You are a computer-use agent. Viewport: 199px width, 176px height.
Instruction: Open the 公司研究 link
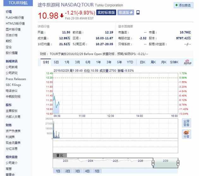point(12,73)
